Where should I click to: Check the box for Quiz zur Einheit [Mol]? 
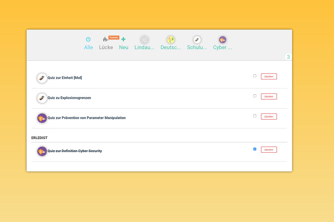[255, 76]
